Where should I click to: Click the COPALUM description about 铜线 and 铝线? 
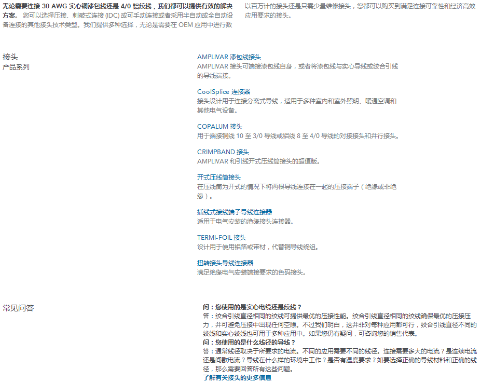(x=298, y=136)
